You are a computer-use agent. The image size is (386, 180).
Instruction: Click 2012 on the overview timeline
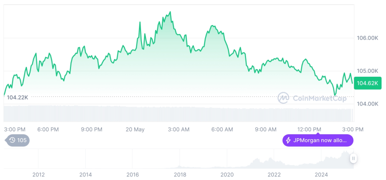[39, 175]
